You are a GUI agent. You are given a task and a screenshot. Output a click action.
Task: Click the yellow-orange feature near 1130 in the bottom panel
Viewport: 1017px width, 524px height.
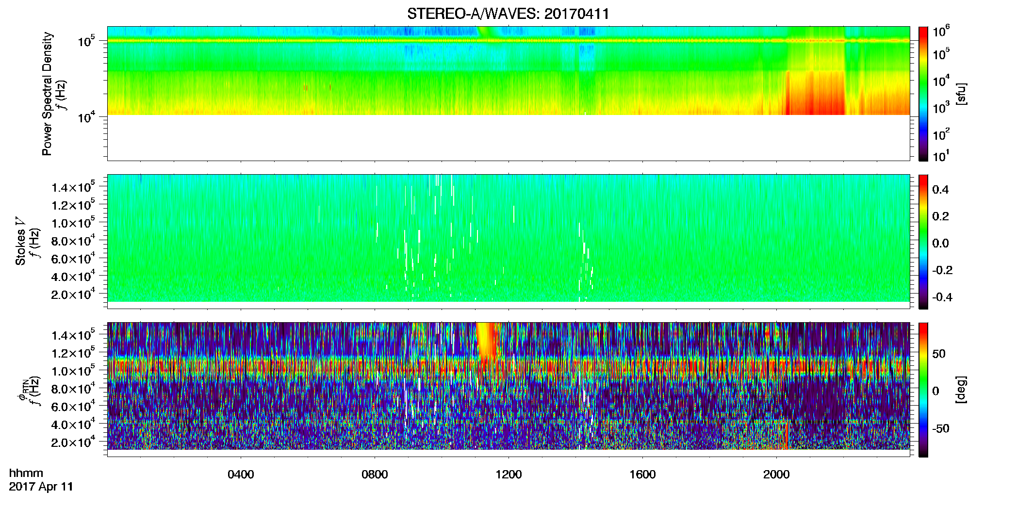486,341
